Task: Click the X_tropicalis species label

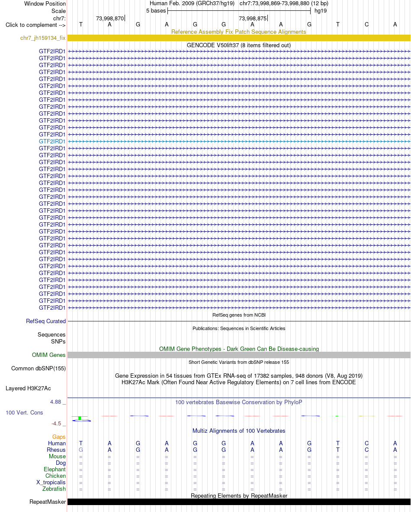Action: pos(51,483)
